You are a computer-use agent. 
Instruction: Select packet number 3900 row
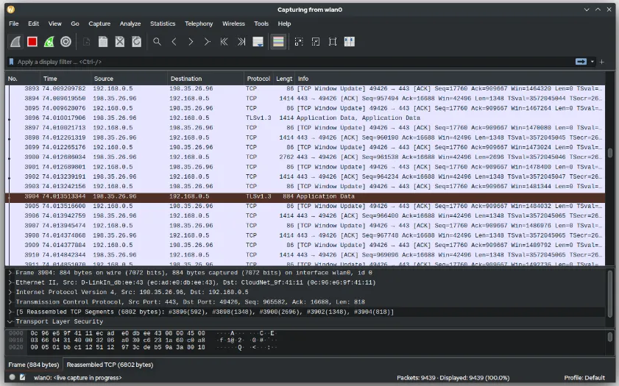pos(305,157)
